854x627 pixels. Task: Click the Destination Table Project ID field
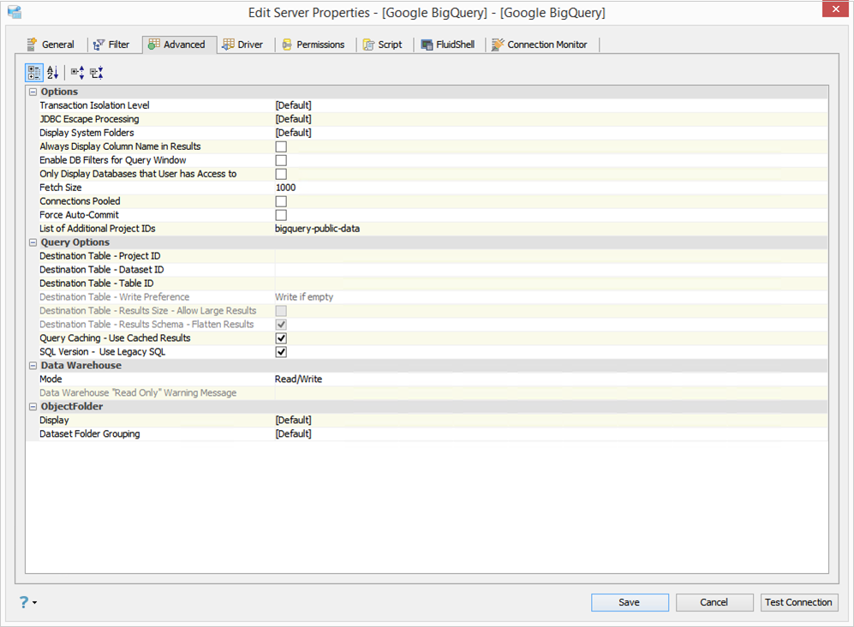pyautogui.click(x=551, y=256)
